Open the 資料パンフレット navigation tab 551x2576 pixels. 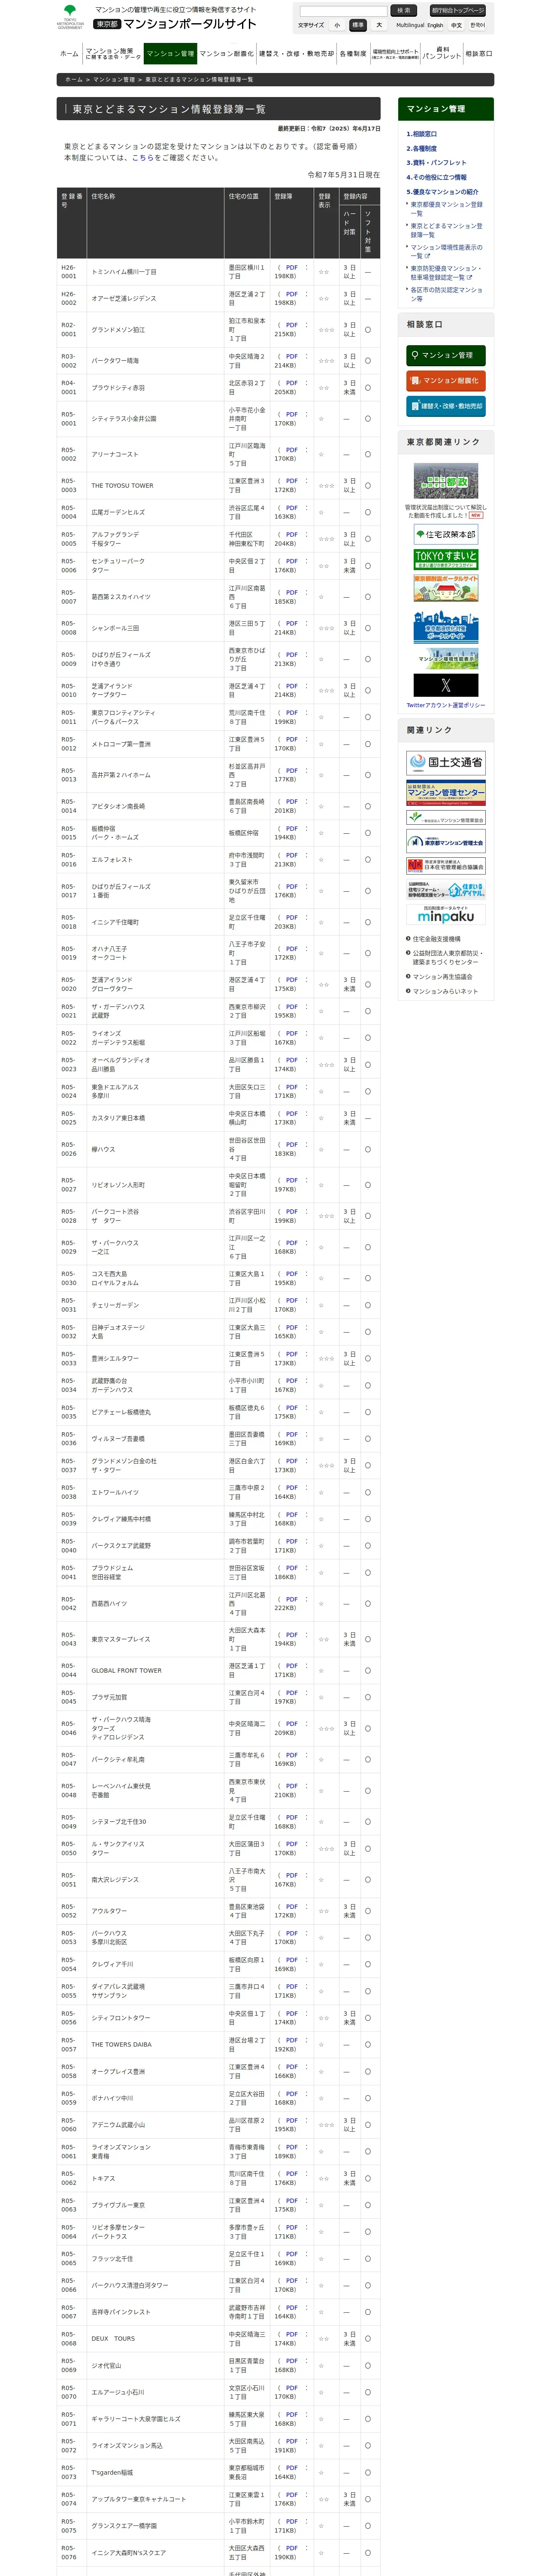(442, 54)
